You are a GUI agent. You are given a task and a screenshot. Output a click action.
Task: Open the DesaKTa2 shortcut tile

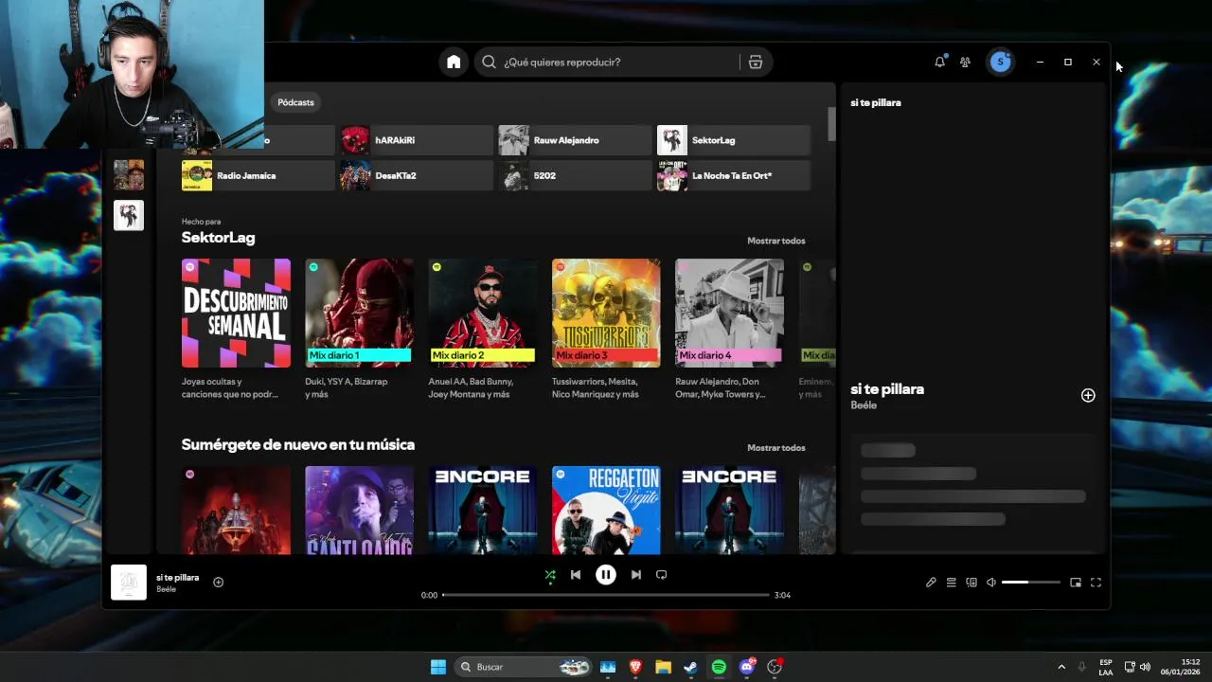(x=417, y=175)
